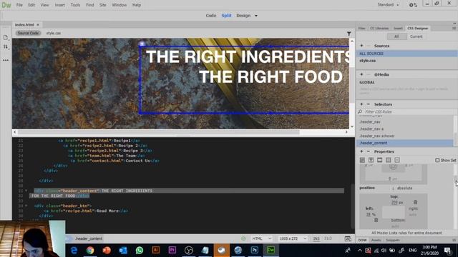Jump to Text properties category
Image resolution: width=458 pixels, height=257 pixels.
[x=371, y=160]
